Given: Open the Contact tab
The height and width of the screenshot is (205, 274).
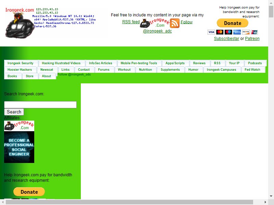Looking at the screenshot, I should click(84, 70).
